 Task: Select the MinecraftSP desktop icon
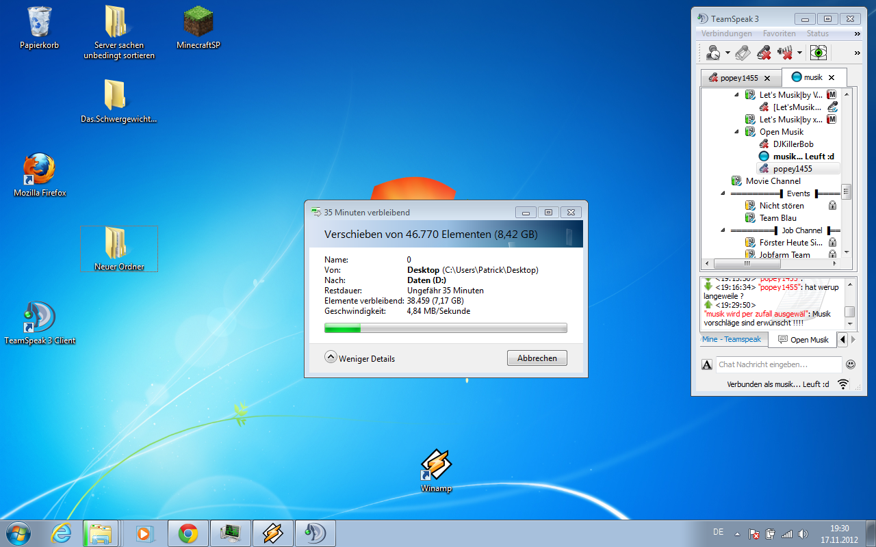(198, 27)
